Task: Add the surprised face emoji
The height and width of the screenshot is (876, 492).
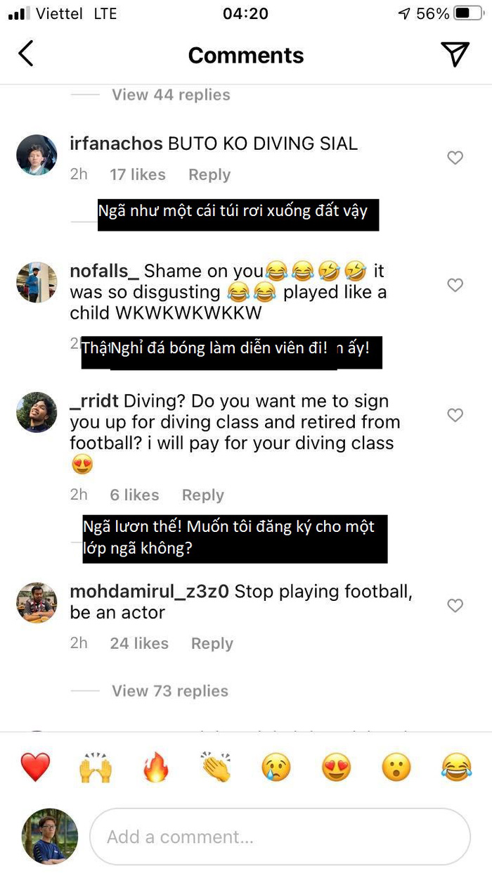Action: coord(396,767)
